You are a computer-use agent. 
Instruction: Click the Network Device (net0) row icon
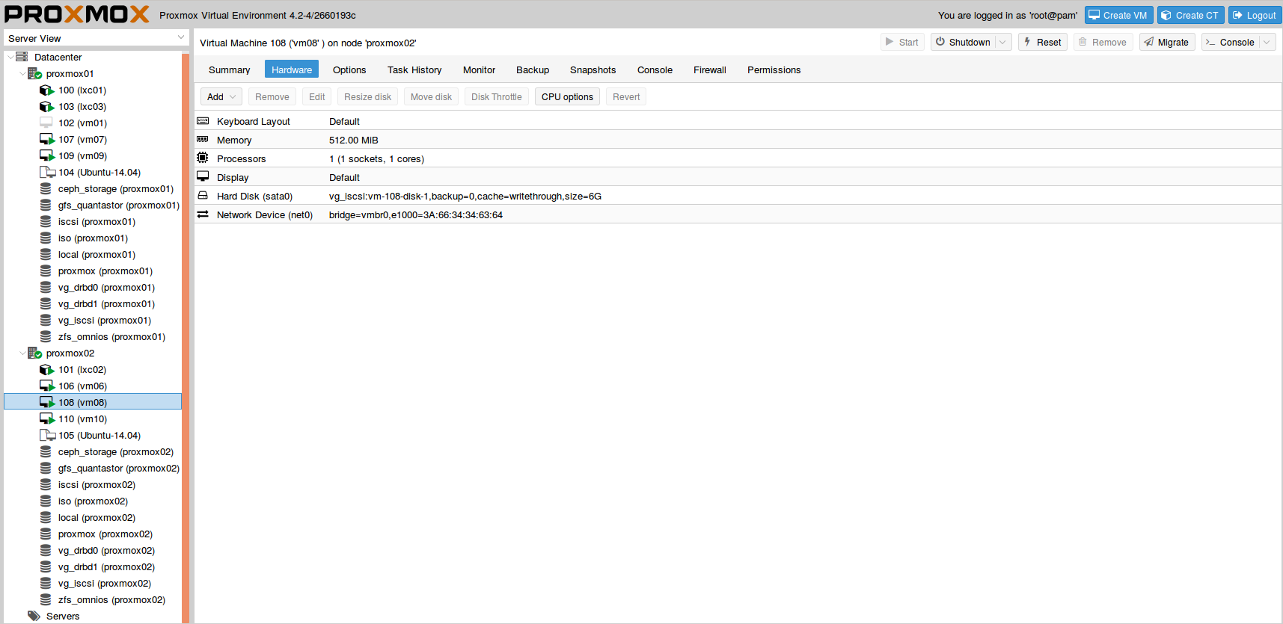click(203, 214)
